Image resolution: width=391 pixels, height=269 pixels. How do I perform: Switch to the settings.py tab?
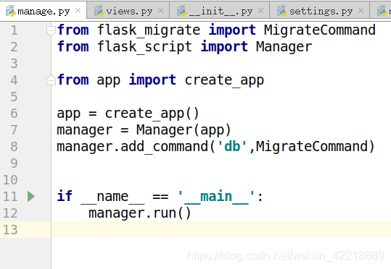tap(319, 11)
